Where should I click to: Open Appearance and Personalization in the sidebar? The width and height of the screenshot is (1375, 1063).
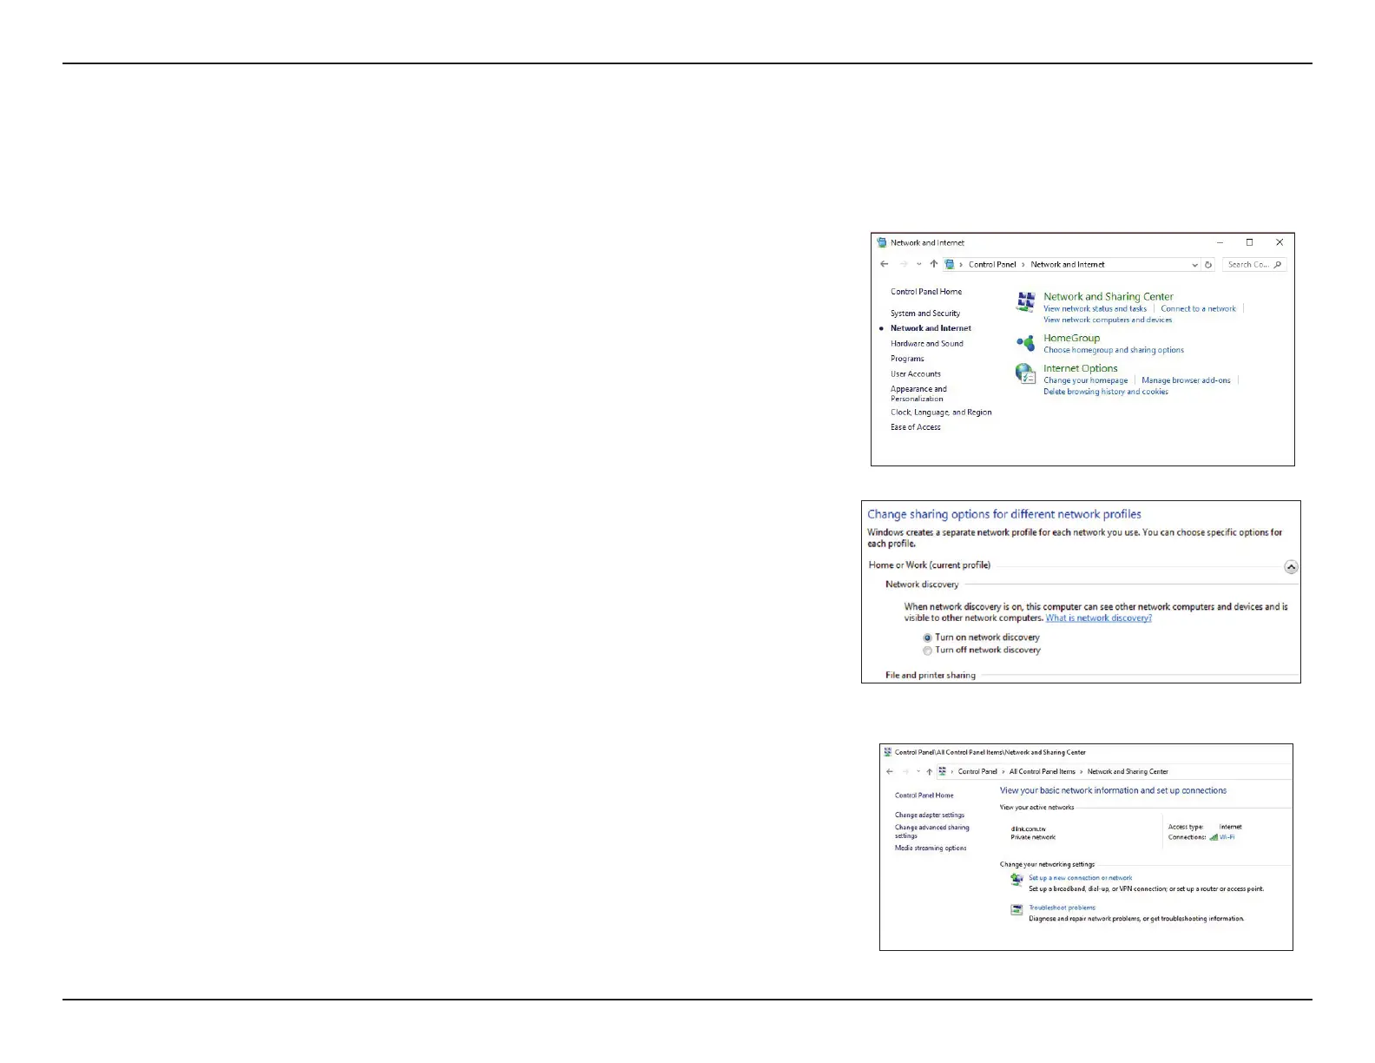pyautogui.click(x=918, y=394)
